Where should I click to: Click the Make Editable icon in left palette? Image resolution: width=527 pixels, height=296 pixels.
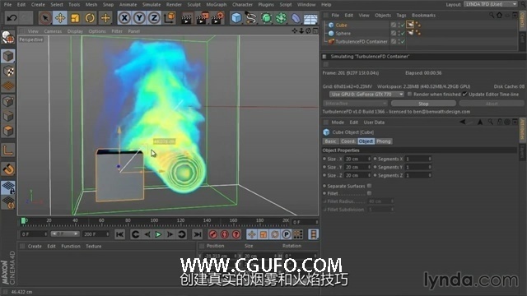click(8, 38)
